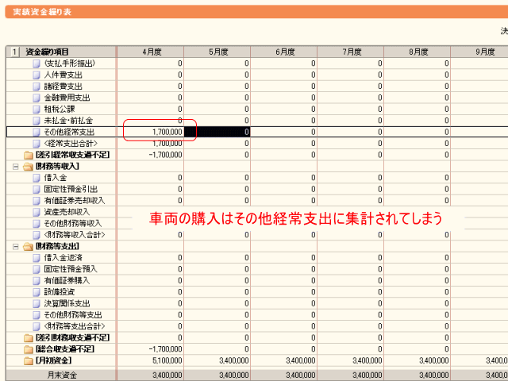Select the その他経常支出 row label
Viewport: 508px width, 381px height.
coord(69,133)
